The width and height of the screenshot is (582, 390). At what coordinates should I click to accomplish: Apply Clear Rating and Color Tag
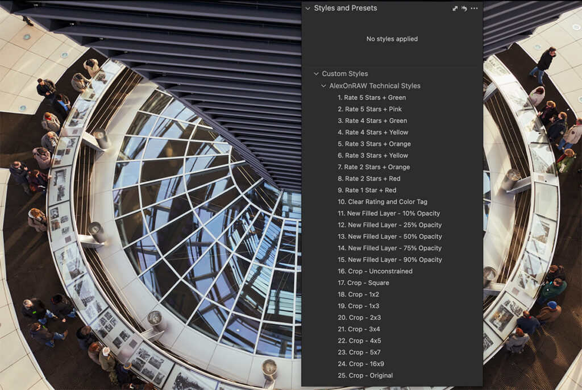[381, 202]
